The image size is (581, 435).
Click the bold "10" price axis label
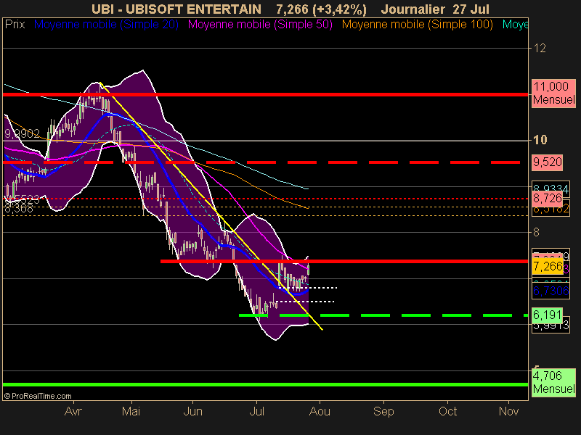[540, 140]
